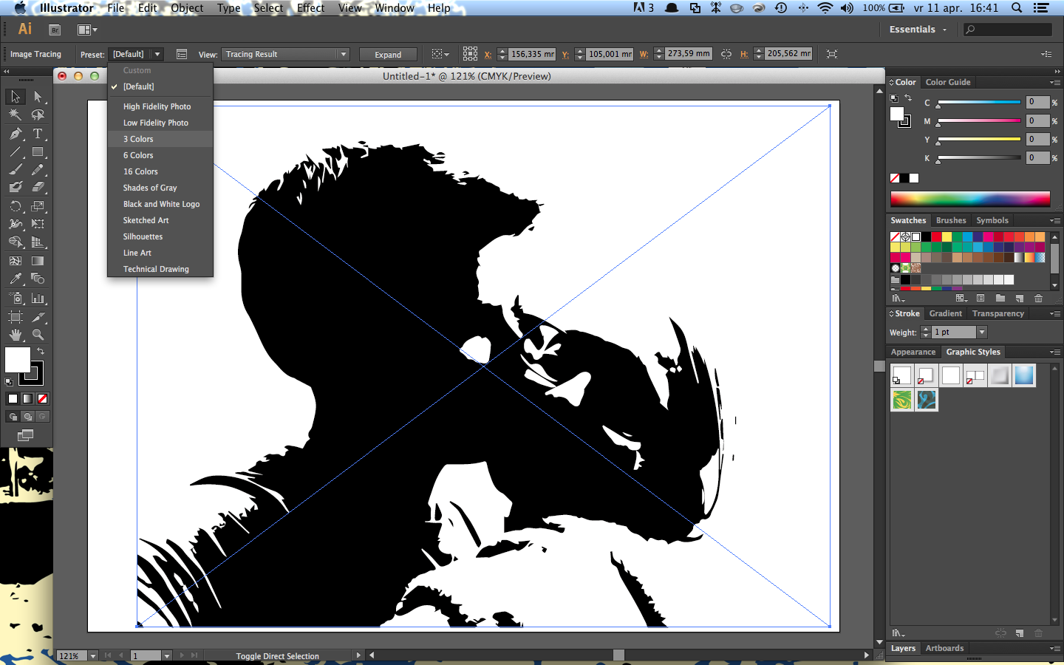The height and width of the screenshot is (665, 1064).
Task: Select the Eyedropper tool
Action: (16, 279)
